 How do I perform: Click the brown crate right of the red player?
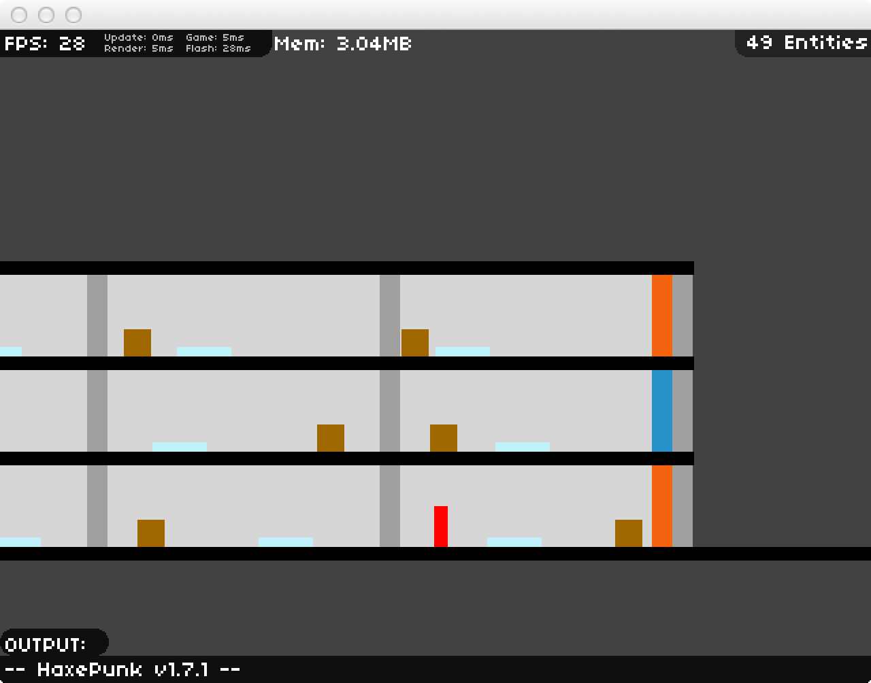pos(629,533)
